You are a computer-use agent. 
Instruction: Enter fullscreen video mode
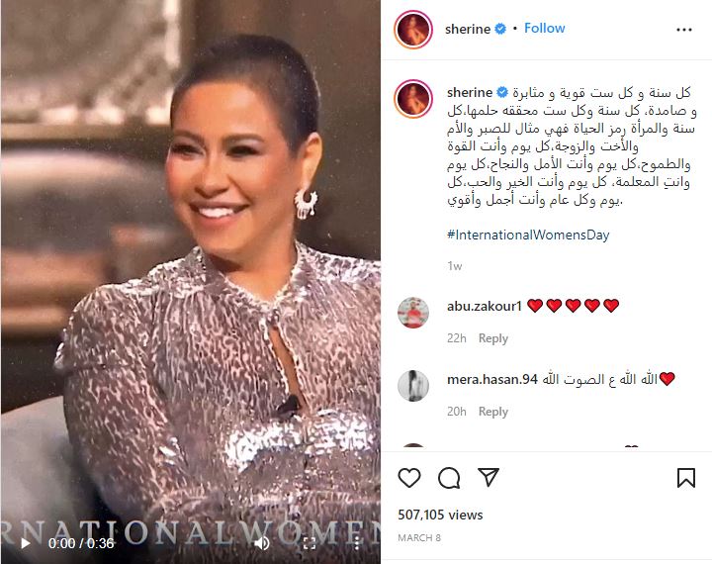click(310, 543)
